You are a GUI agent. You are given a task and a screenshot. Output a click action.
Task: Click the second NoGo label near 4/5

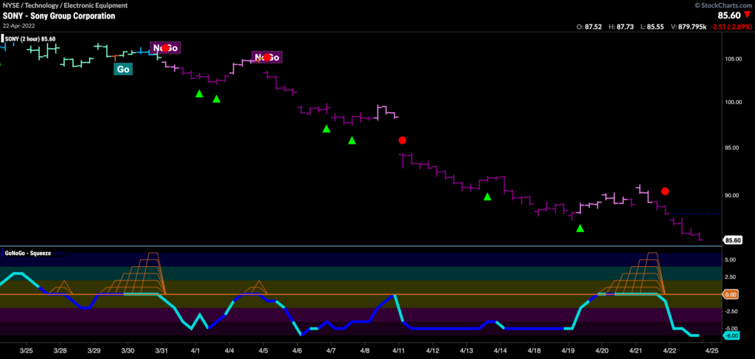click(x=267, y=57)
